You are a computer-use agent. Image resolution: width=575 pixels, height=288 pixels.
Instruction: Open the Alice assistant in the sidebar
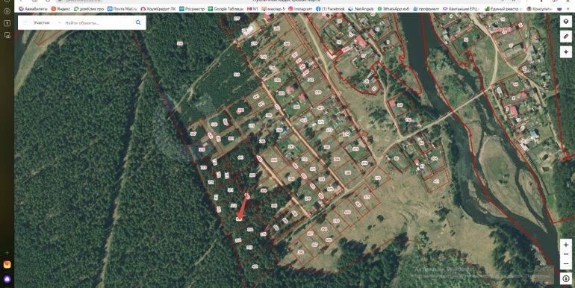(x=7, y=279)
